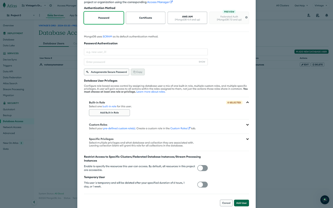Reveal the password using SHOW
Image resolution: width=333 pixels, height=208 pixels.
click(x=202, y=62)
